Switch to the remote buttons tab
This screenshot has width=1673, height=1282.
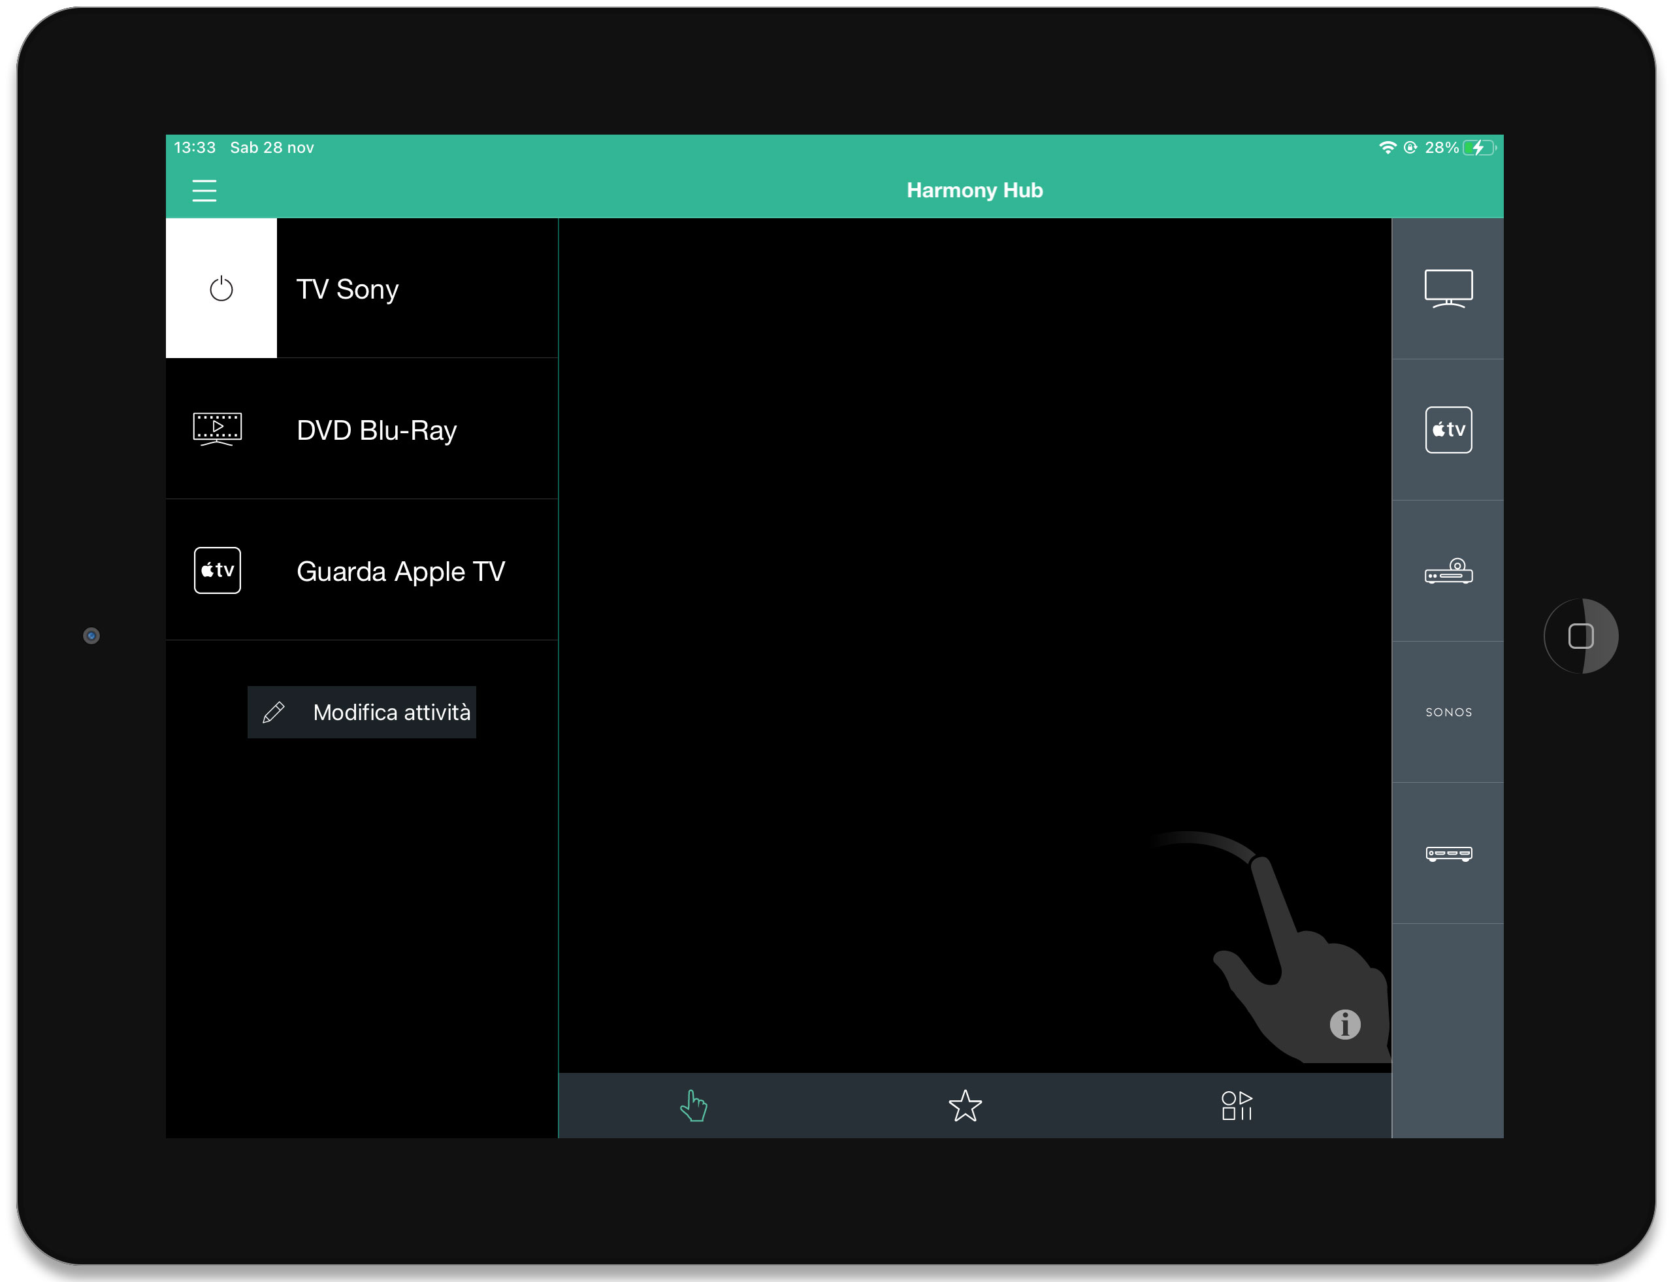1236,1105
